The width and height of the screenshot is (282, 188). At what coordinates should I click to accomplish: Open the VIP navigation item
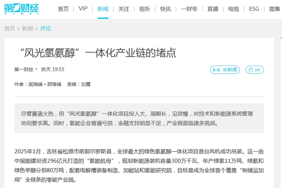tap(83, 8)
